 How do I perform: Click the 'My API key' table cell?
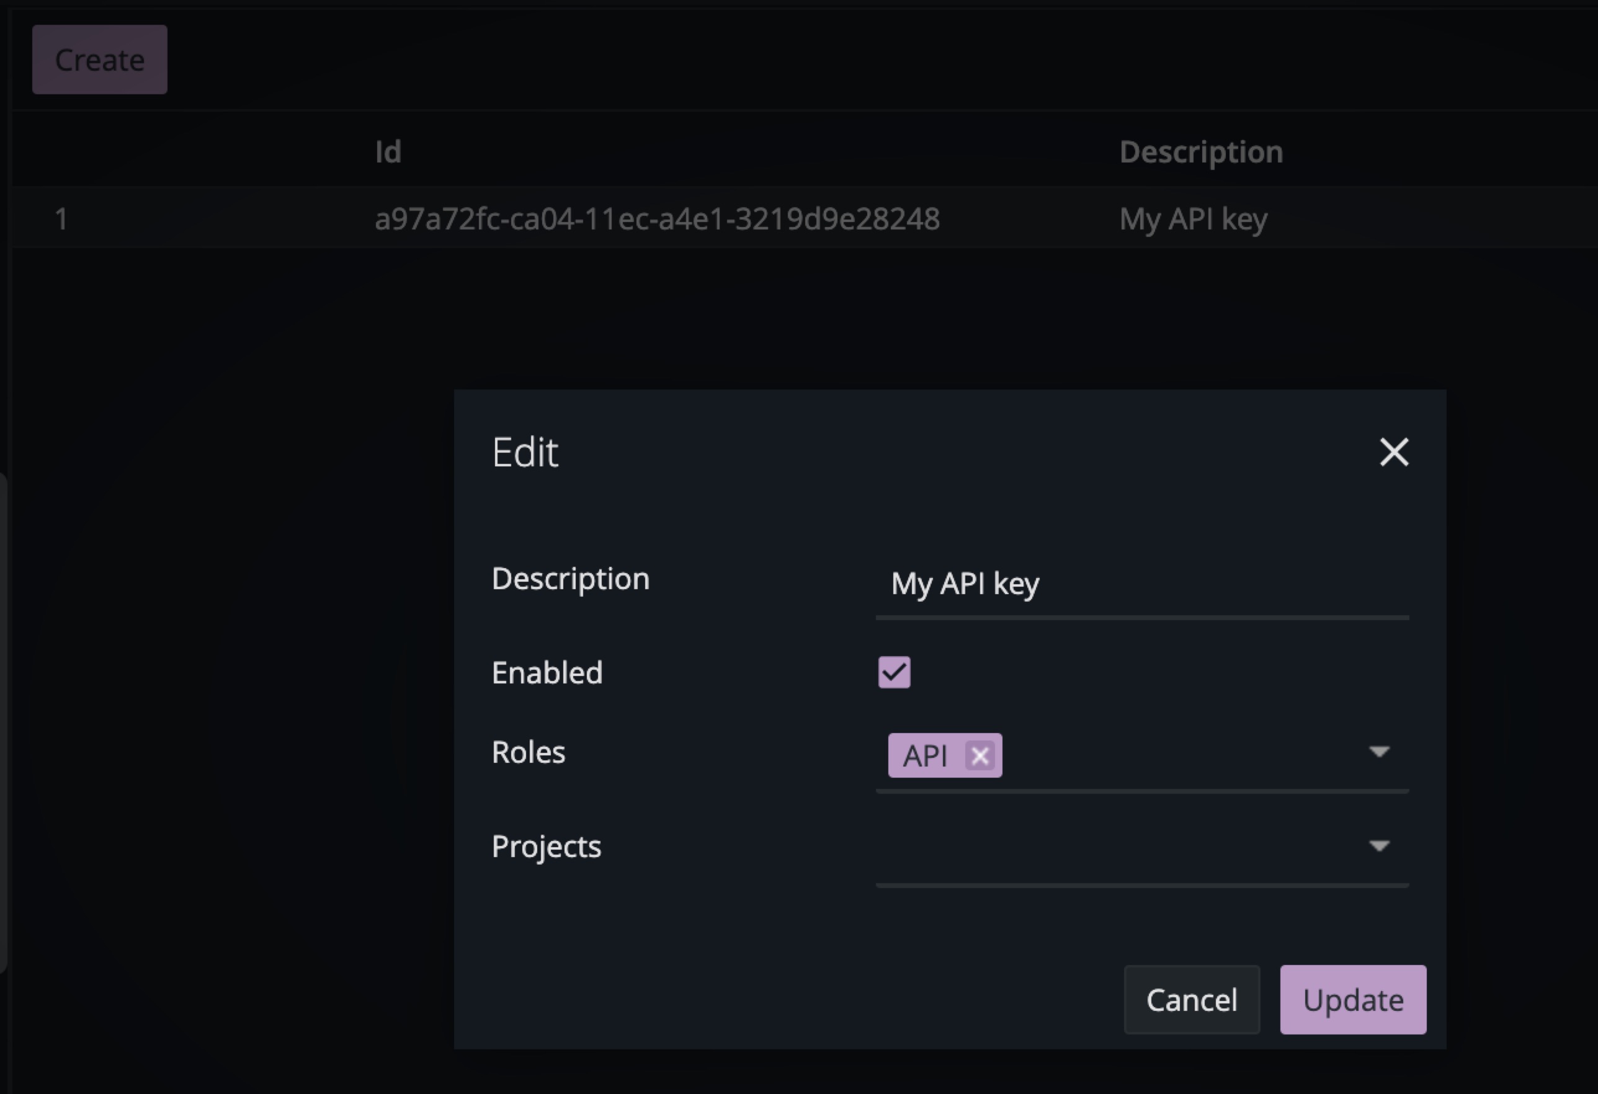click(1193, 220)
